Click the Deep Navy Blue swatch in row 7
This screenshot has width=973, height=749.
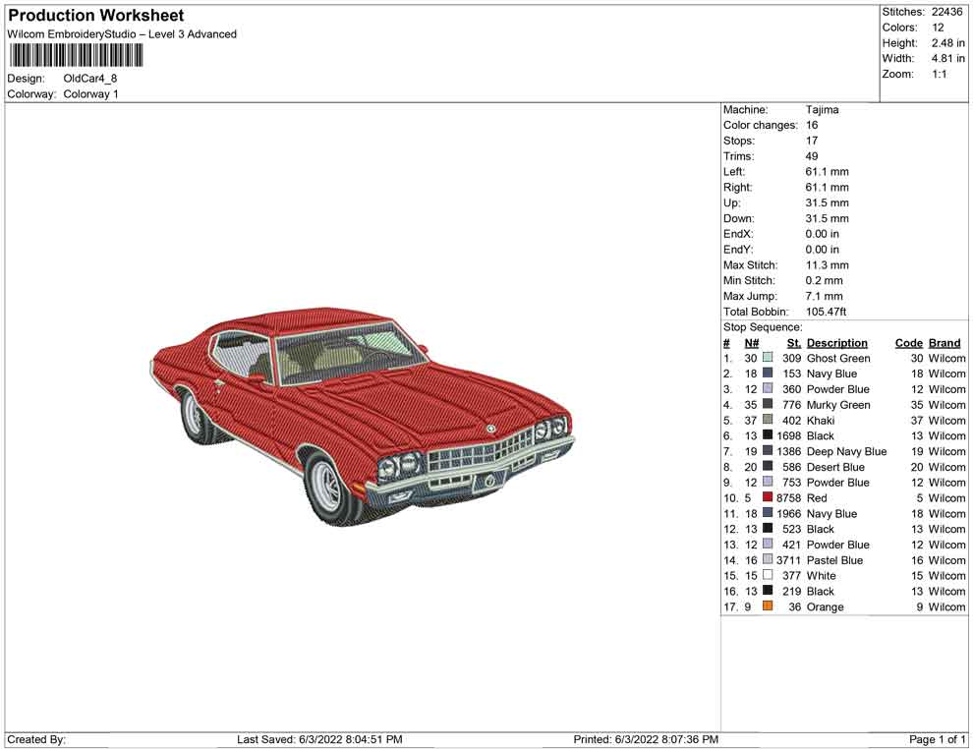tap(768, 450)
